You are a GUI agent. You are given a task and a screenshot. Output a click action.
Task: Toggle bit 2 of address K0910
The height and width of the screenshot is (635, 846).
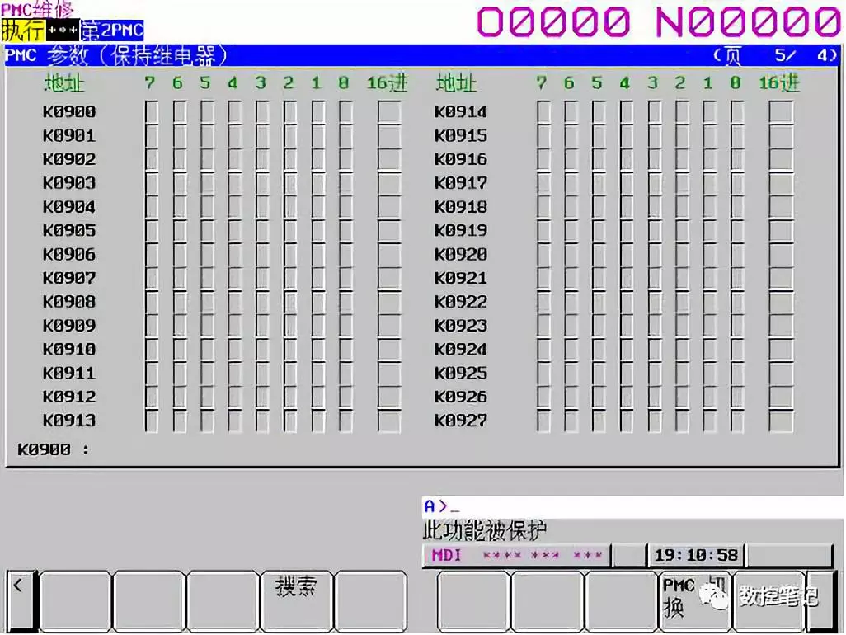[290, 350]
